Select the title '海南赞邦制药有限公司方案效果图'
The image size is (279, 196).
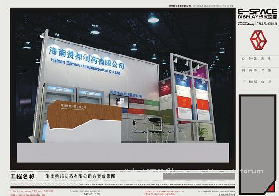[81, 176]
